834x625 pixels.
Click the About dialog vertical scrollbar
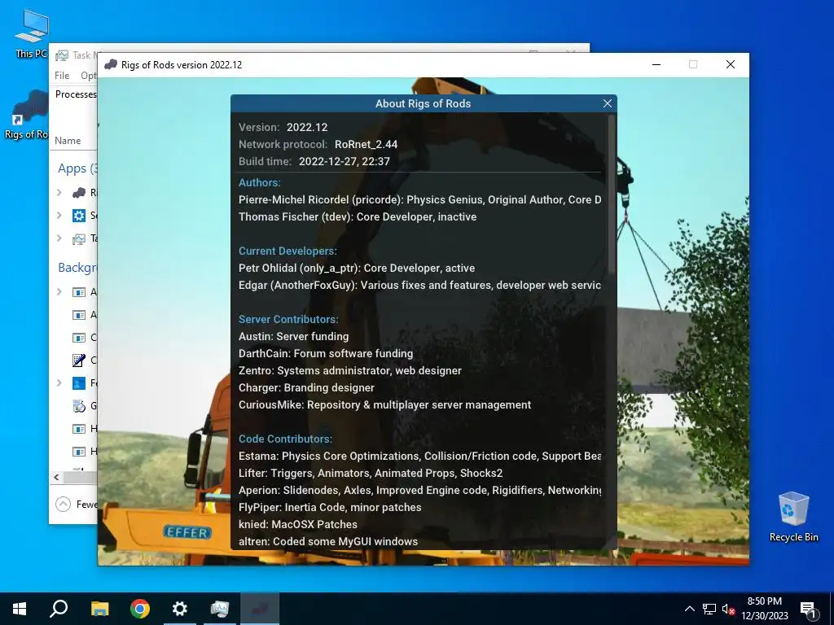pyautogui.click(x=611, y=194)
